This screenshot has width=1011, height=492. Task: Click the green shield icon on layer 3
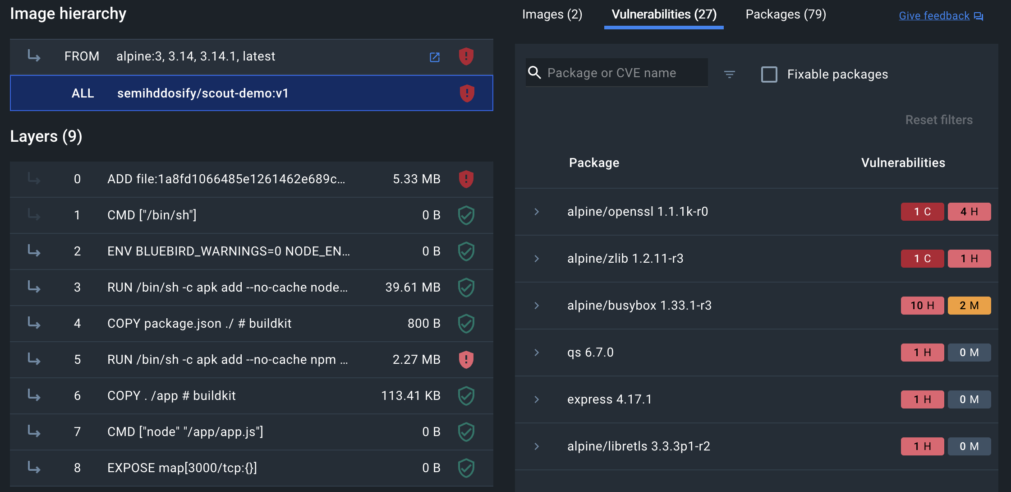pos(466,288)
